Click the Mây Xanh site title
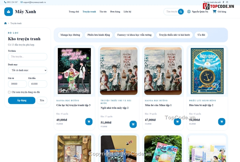240x162 pixels. (26, 12)
